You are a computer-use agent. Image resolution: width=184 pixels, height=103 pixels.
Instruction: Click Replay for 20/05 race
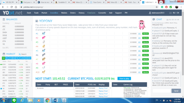pyautogui.click(x=101, y=88)
